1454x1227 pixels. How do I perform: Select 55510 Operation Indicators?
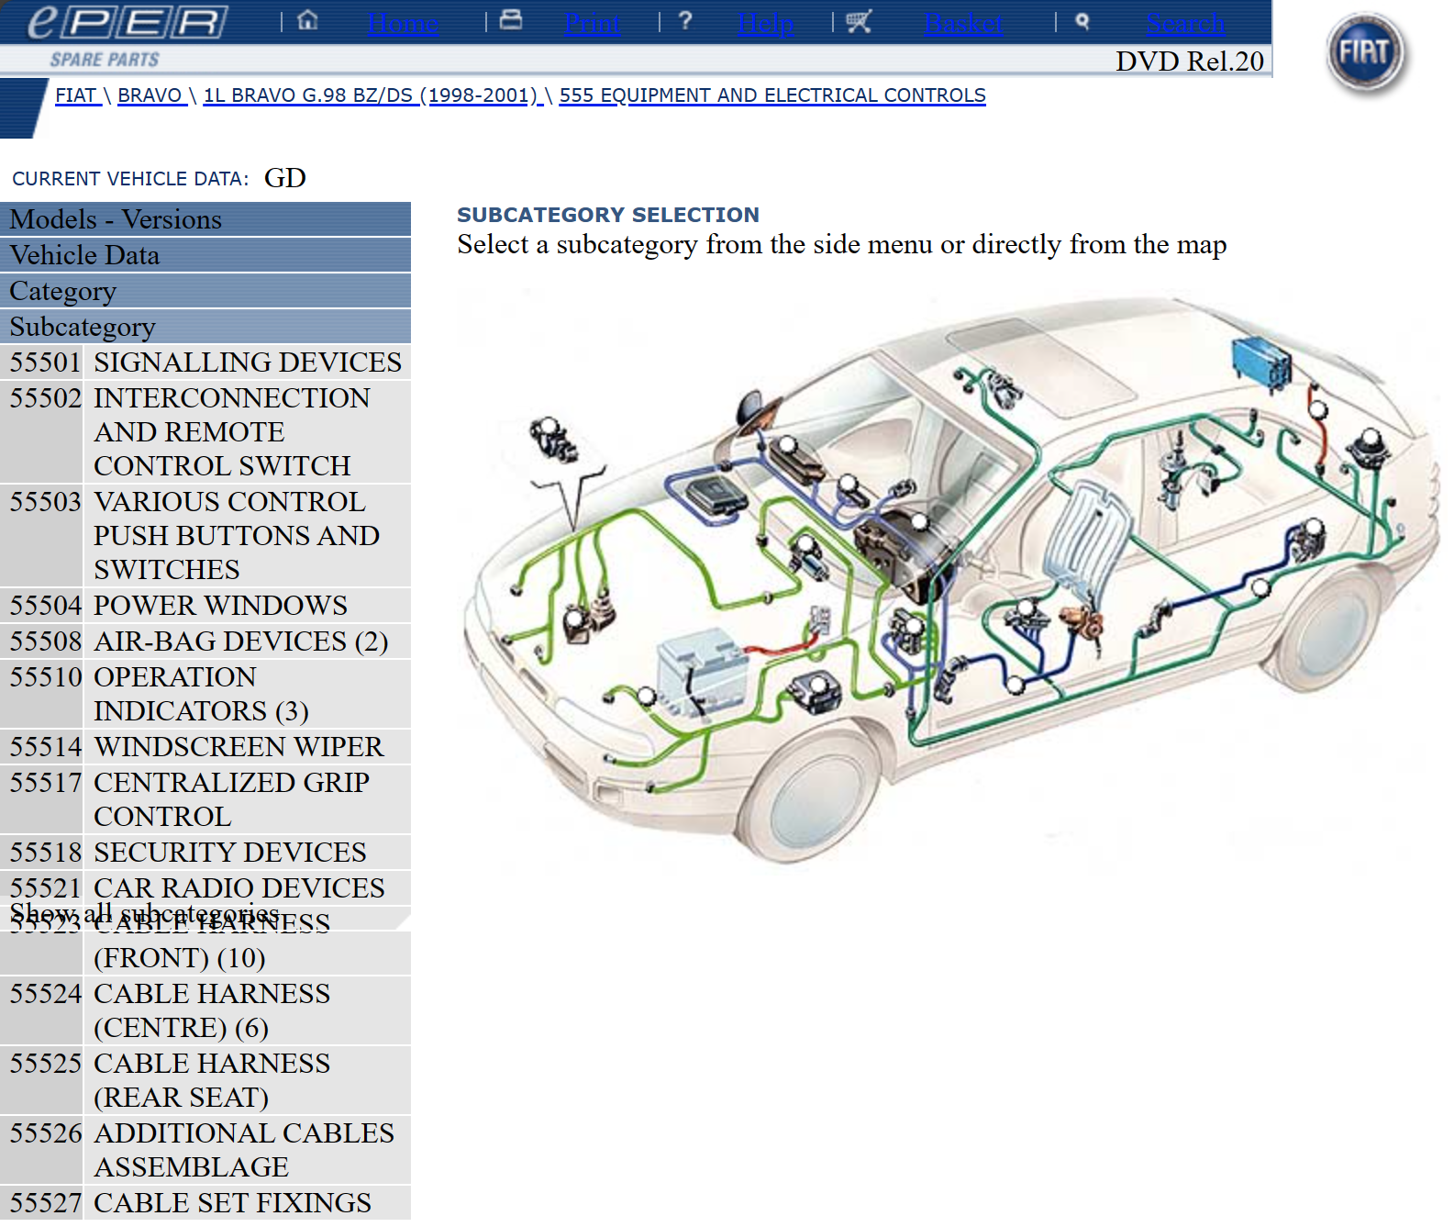205,694
